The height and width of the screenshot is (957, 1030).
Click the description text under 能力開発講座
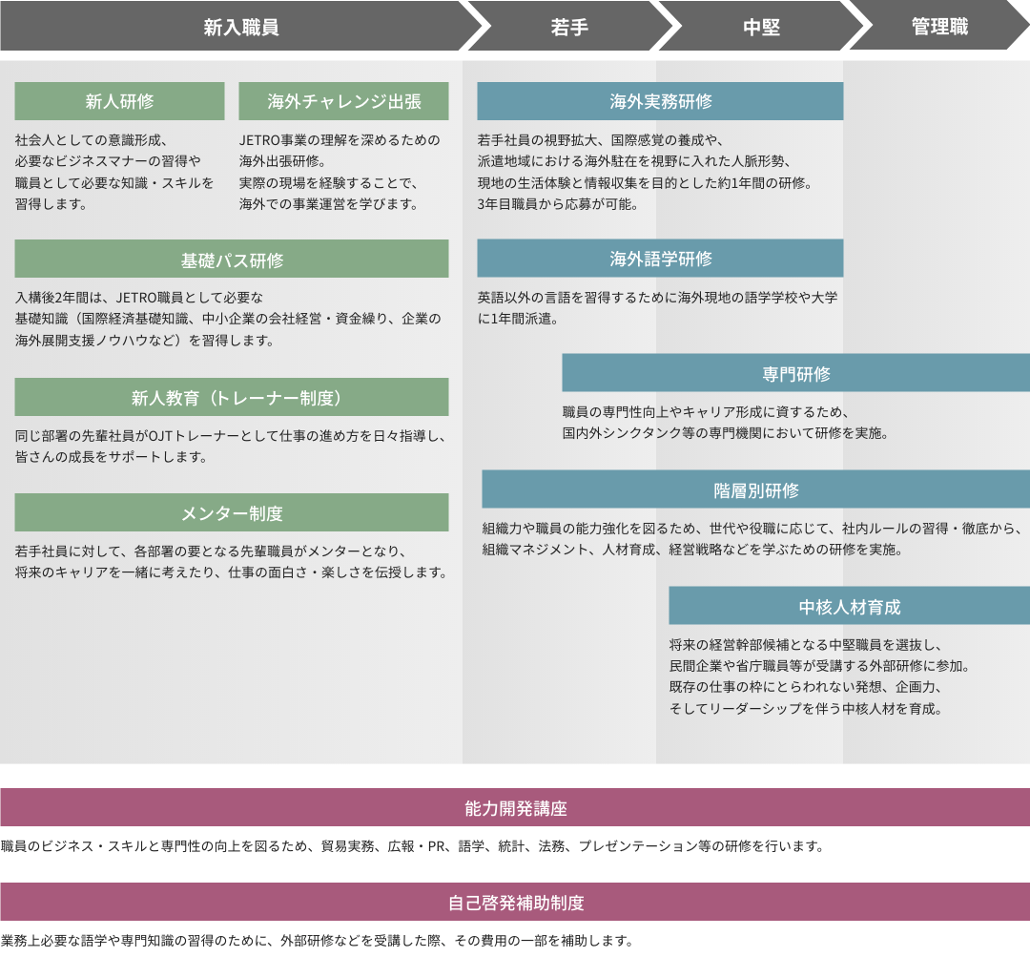coord(411,846)
